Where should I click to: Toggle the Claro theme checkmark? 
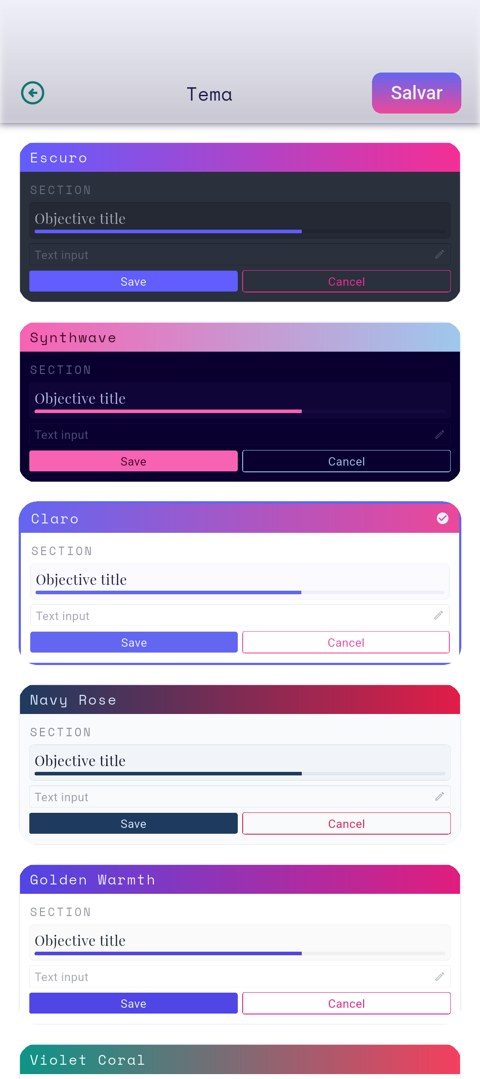[x=443, y=518]
